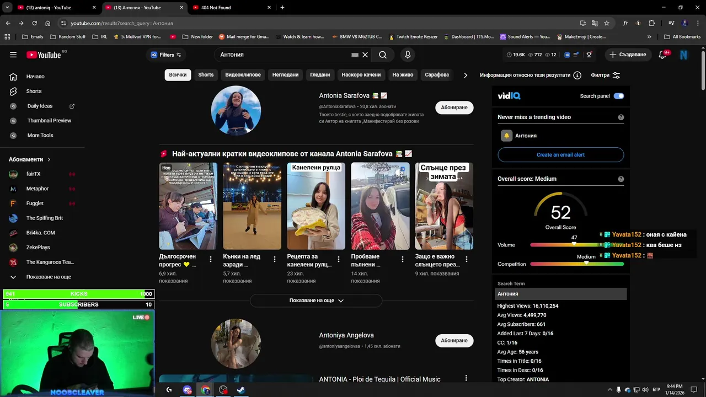Open Steam from the taskbar
This screenshot has height=397, width=706.
pyautogui.click(x=241, y=390)
